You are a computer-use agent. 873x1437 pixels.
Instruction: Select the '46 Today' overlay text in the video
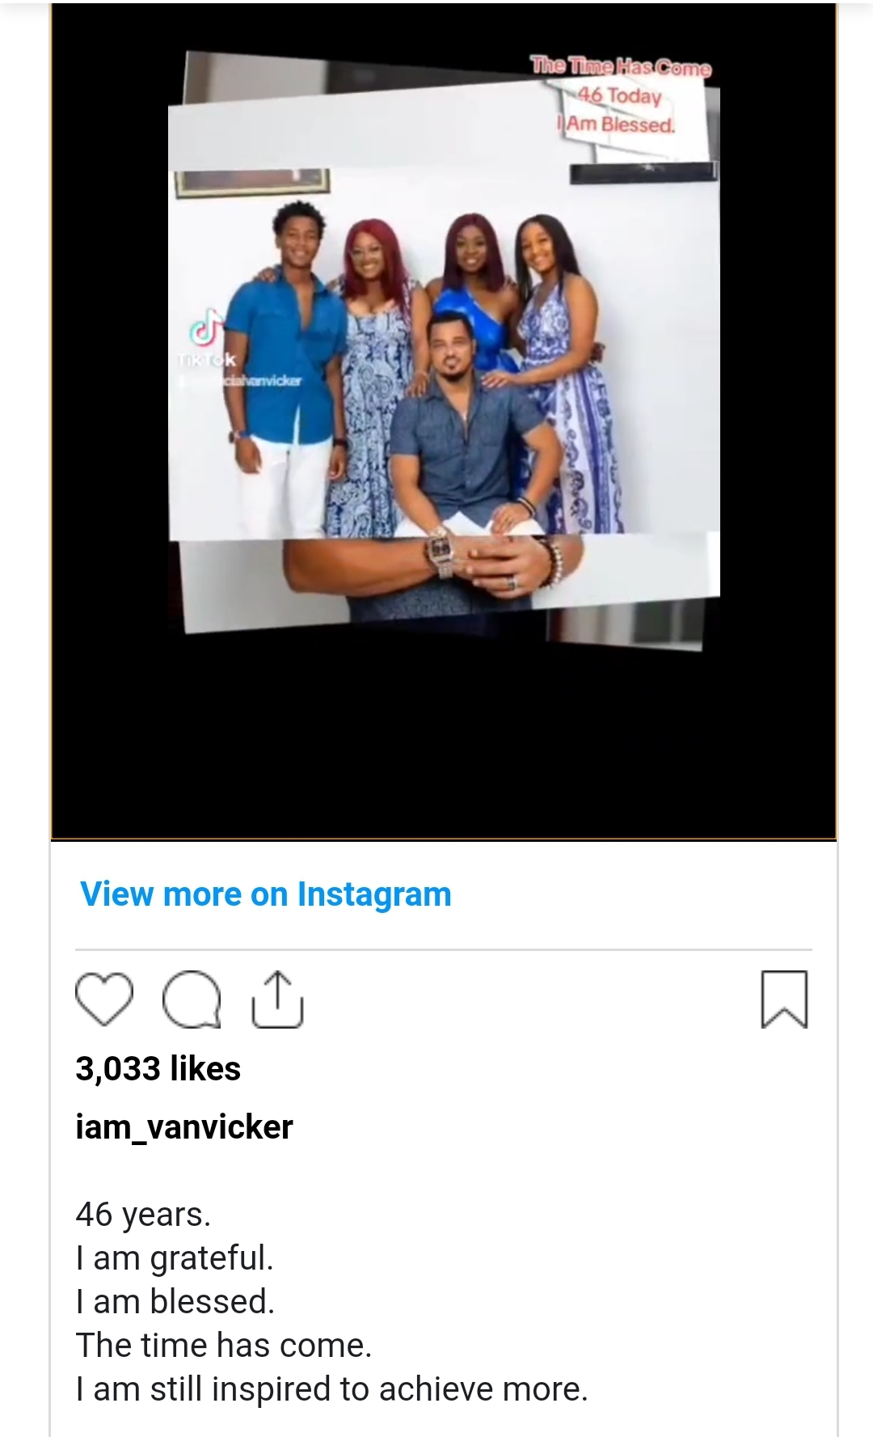619,96
